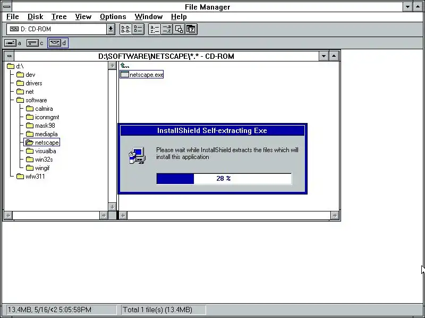Minimize the File Manager window
Viewport: 425px width, 318px height.
(x=407, y=7)
